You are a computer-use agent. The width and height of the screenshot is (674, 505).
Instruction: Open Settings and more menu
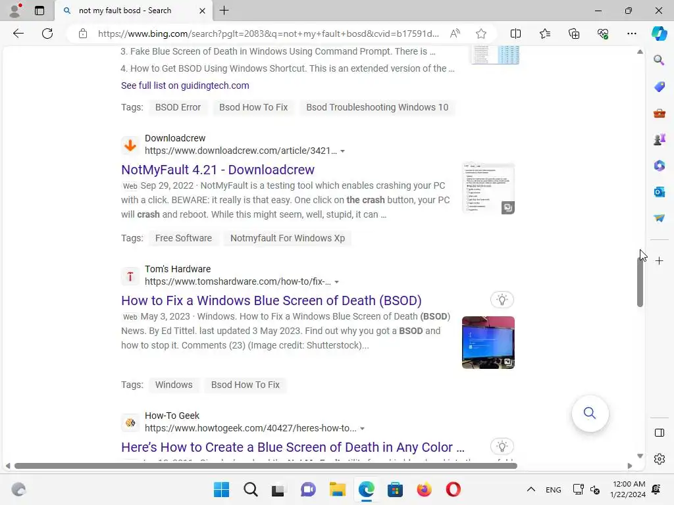coord(631,34)
